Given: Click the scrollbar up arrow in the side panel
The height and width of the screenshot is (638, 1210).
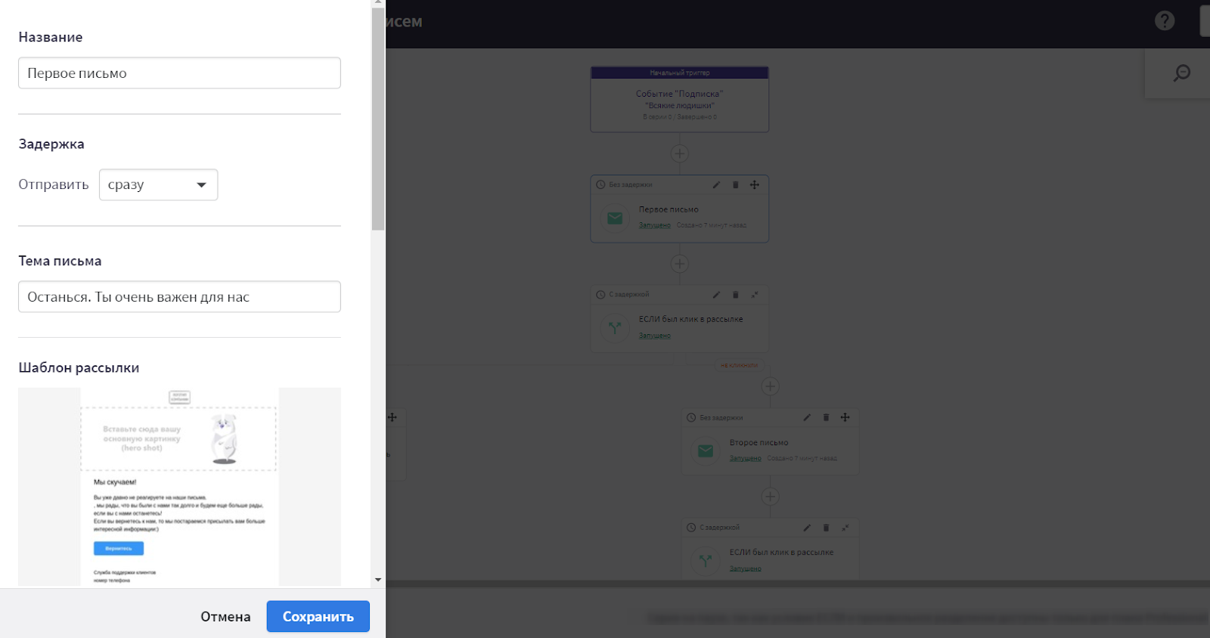Looking at the screenshot, I should click(x=378, y=3).
